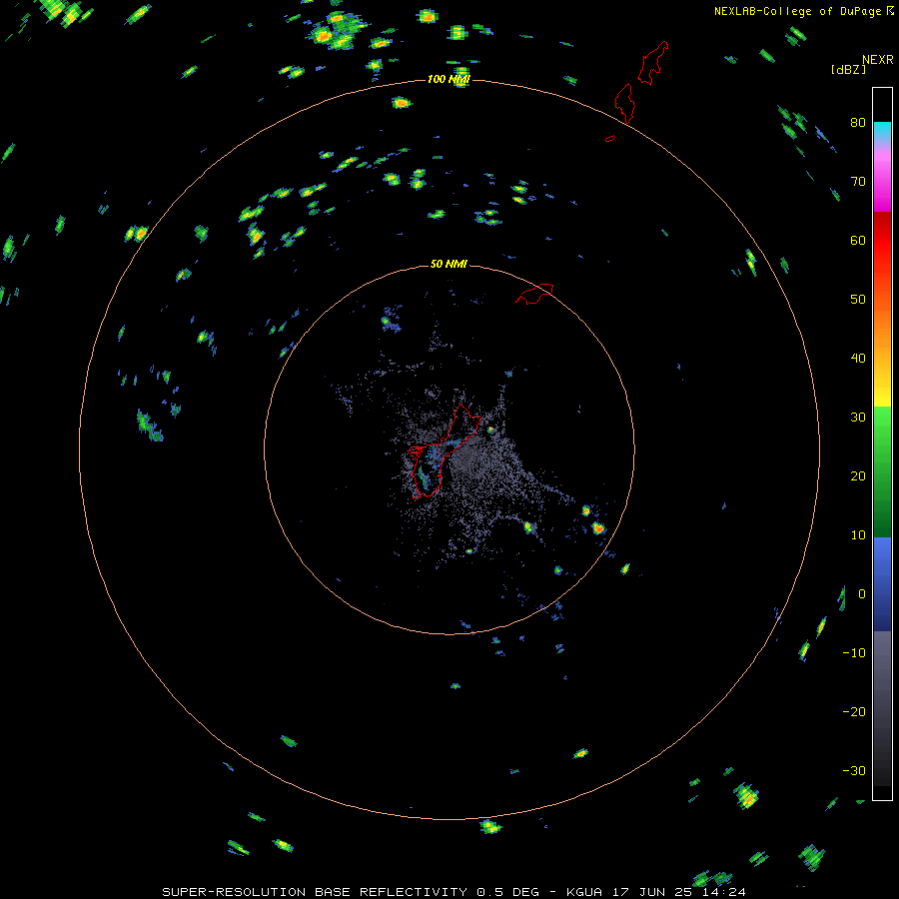Click the 60 value on the dBZ scale
The height and width of the screenshot is (899, 899).
click(858, 240)
